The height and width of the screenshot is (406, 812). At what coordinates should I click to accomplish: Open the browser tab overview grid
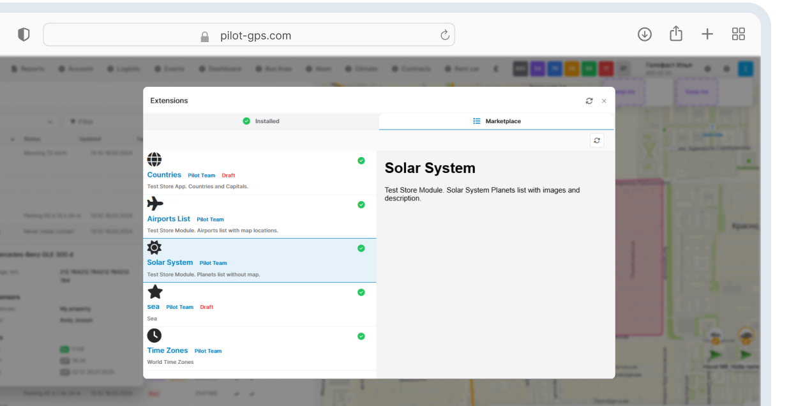(739, 34)
